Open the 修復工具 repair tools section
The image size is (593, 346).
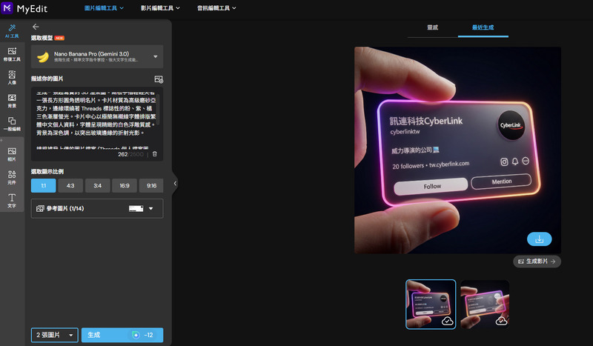coord(12,54)
